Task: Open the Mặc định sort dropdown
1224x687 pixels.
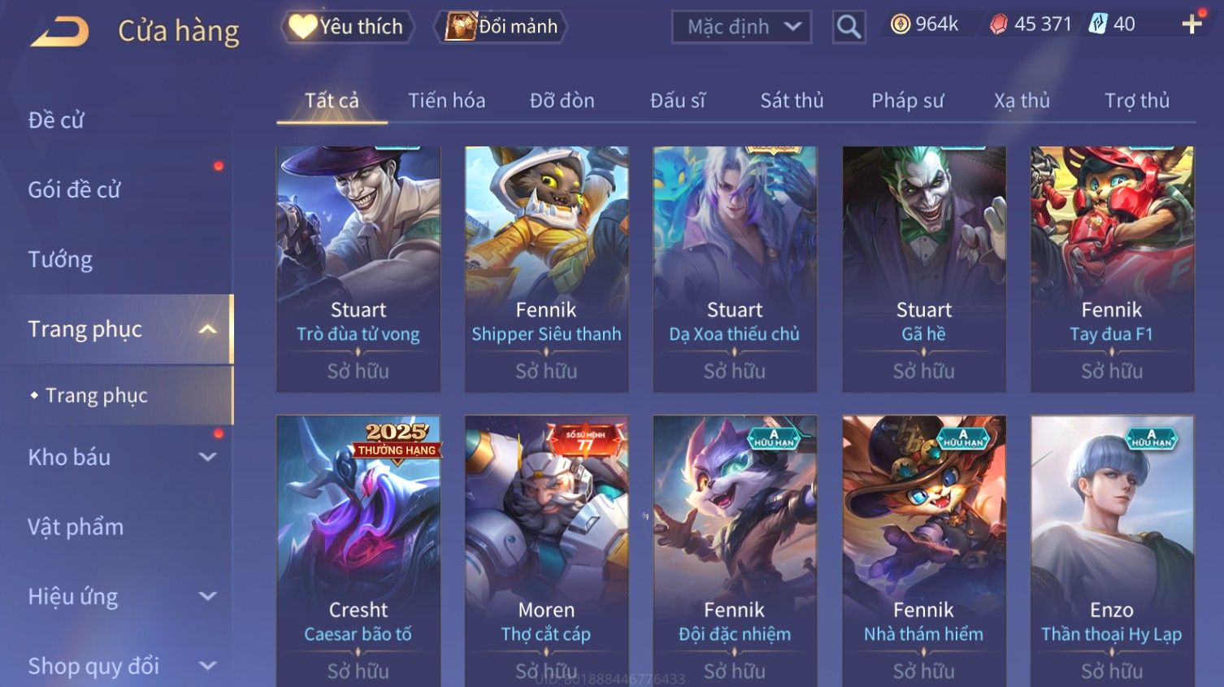Action: [741, 27]
